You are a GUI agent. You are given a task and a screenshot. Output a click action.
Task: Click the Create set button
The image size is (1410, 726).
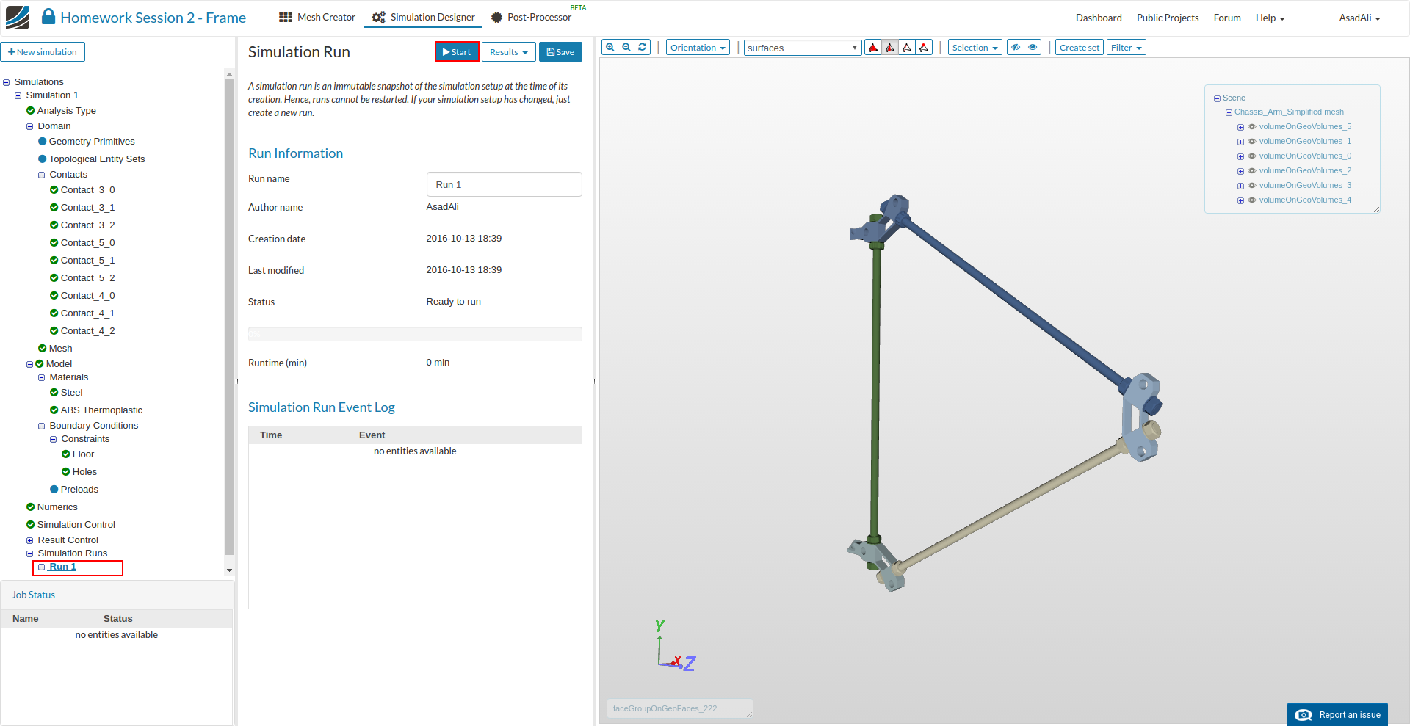[1080, 48]
